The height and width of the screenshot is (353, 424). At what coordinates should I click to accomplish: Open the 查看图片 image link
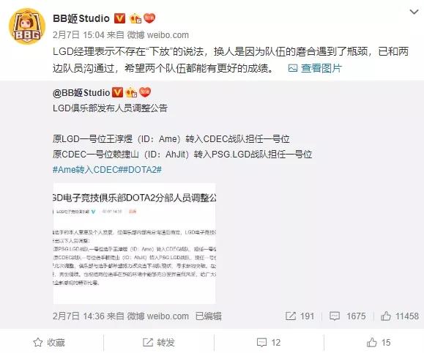[x=315, y=68]
